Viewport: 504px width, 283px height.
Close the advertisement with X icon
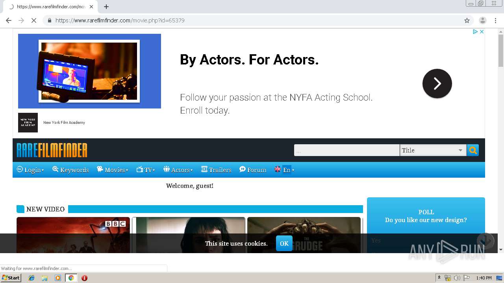(x=482, y=31)
